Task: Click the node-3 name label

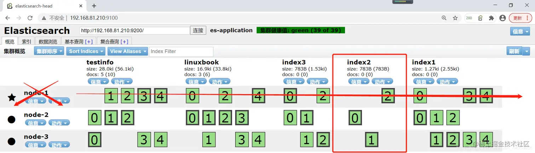Action: pyautogui.click(x=36, y=136)
